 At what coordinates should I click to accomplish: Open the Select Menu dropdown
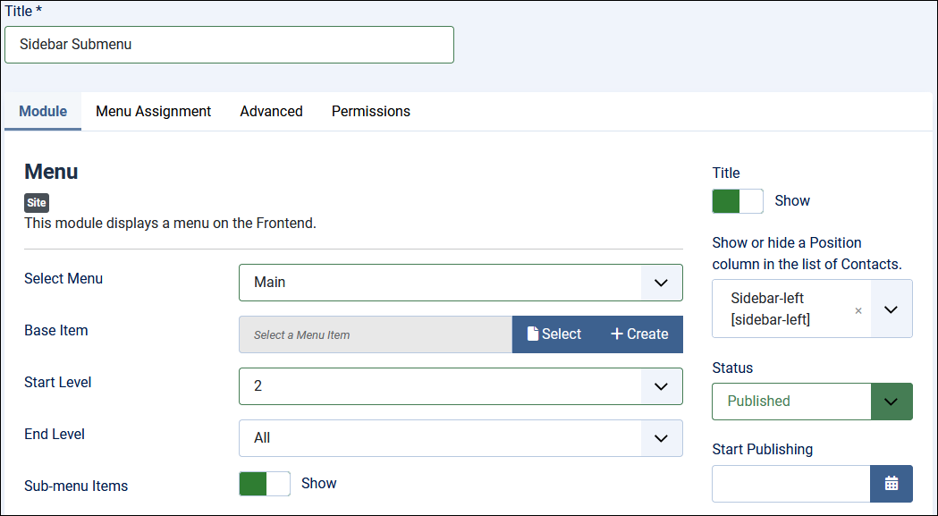click(x=461, y=283)
